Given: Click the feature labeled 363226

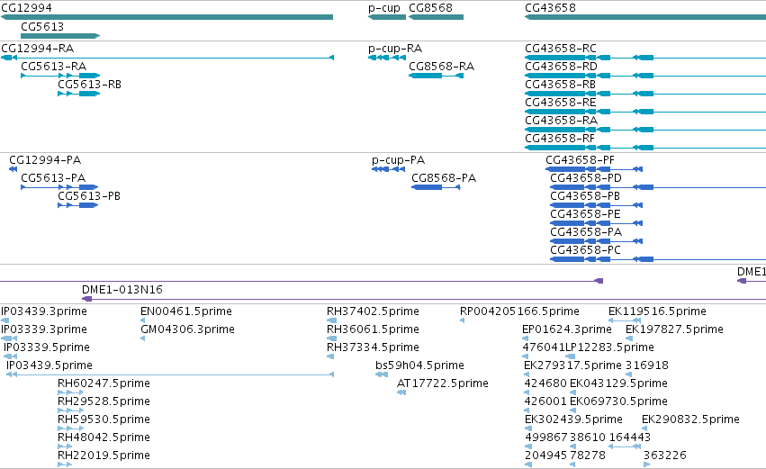Looking at the screenshot, I should pyautogui.click(x=665, y=455).
